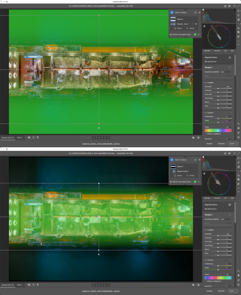
Task: Select the Masque 1 thumbnail in lower window
Action: [x=173, y=166]
